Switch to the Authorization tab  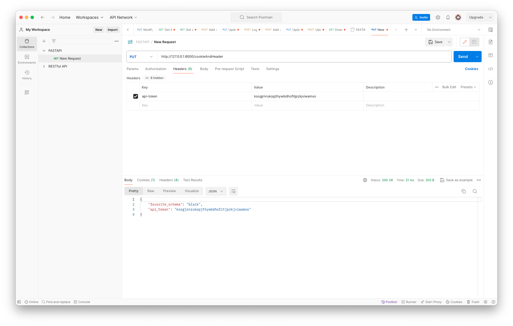(x=156, y=69)
